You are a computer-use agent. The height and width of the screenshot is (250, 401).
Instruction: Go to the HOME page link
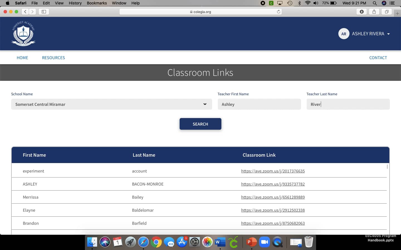[22, 58]
